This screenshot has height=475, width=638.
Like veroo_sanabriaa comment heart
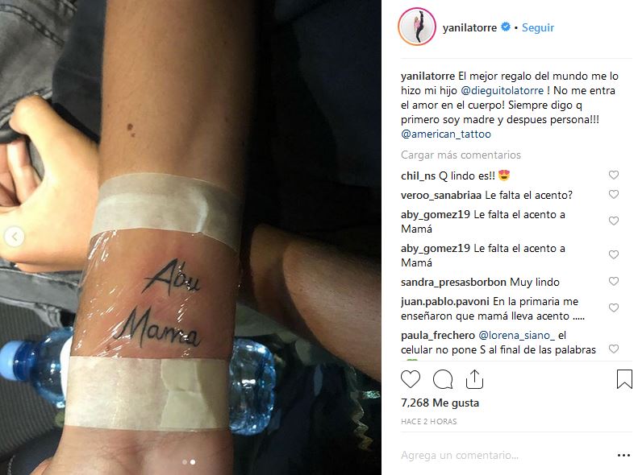click(614, 195)
